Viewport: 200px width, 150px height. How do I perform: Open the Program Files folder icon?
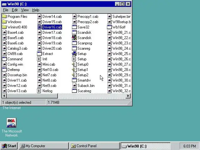4,17
